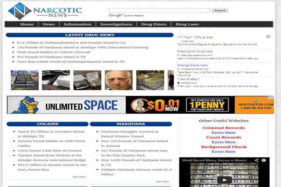
Task: Go to the Investigations menu item
Action: (x=116, y=24)
